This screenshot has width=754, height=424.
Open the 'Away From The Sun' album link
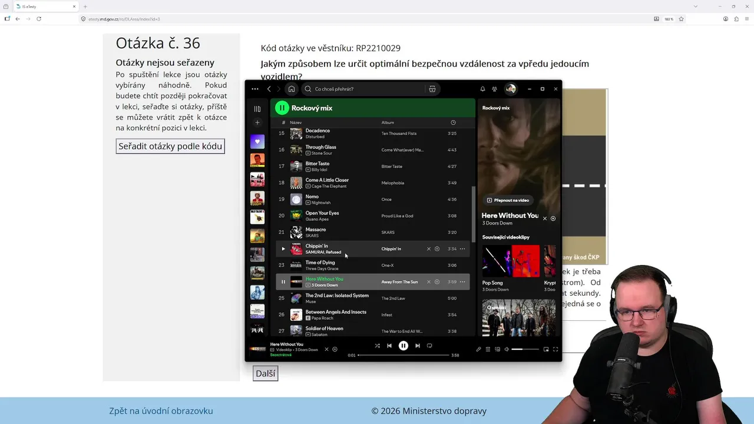coord(399,282)
